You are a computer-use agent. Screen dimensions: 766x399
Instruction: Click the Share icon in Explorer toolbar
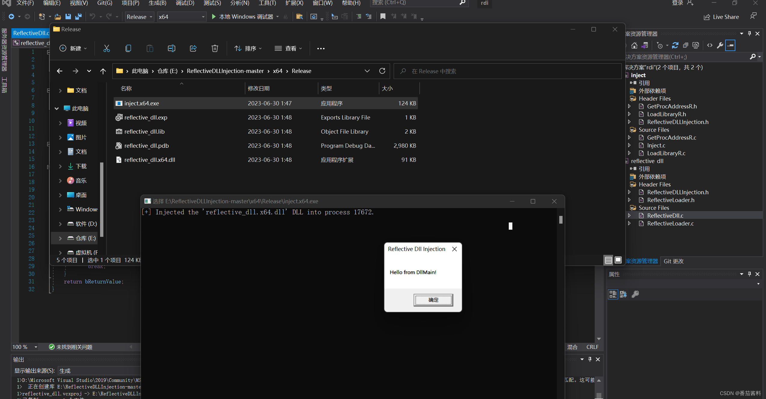(193, 48)
